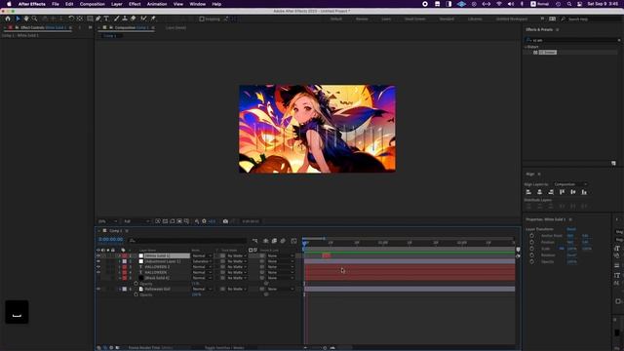The height and width of the screenshot is (351, 624).
Task: Click the timeline current timecode 0:00:00:00
Action: coord(110,240)
